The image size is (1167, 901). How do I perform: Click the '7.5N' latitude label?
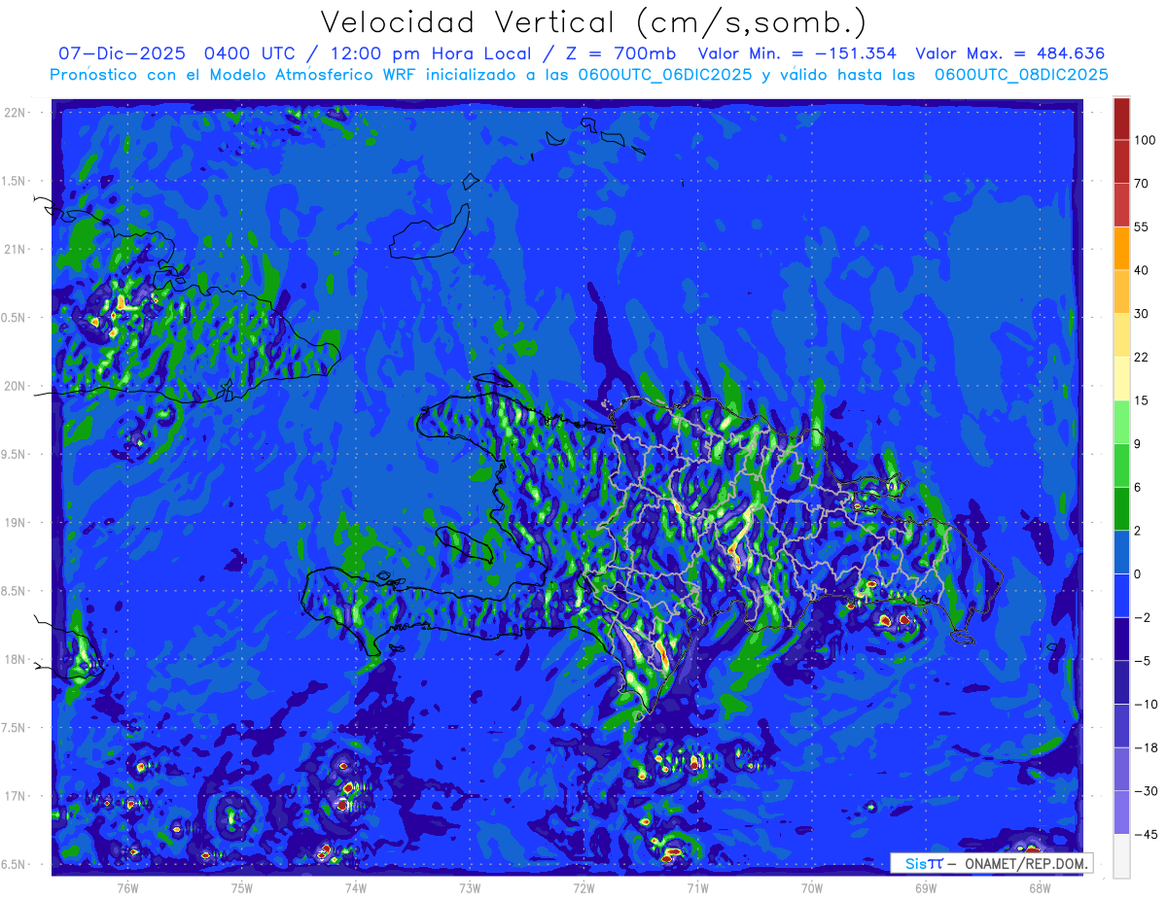(x=15, y=728)
